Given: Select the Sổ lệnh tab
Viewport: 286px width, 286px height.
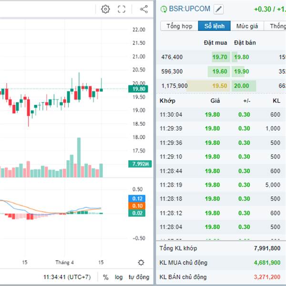Looking at the screenshot, I should pos(214,26).
